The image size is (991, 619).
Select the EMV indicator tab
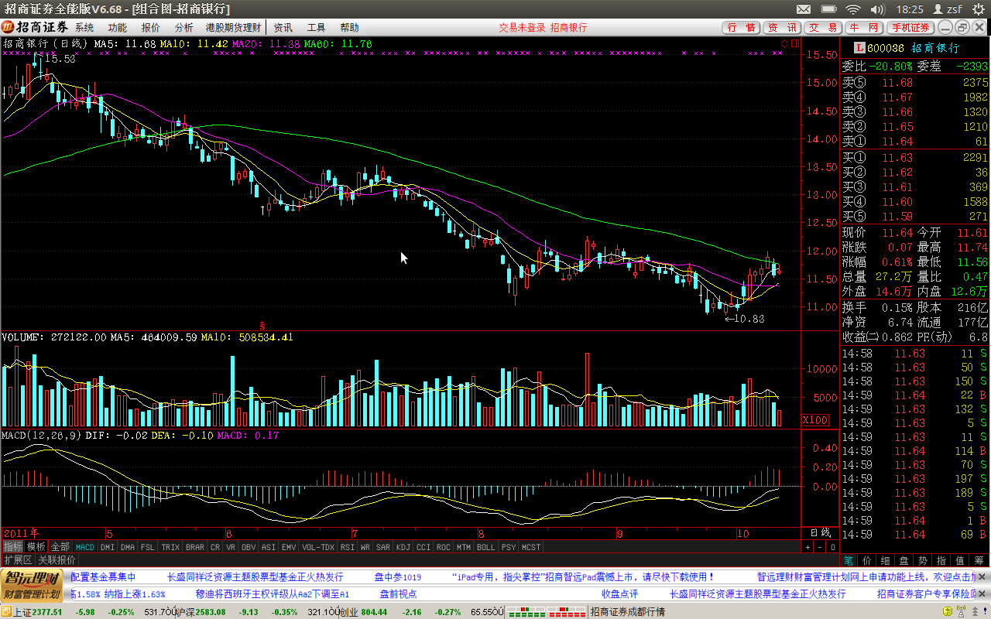point(289,547)
